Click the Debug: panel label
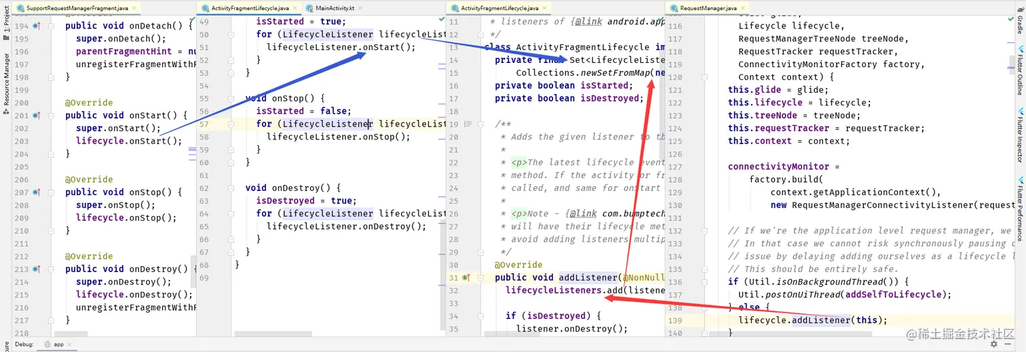Viewport: 1026px width, 352px height. (24, 344)
